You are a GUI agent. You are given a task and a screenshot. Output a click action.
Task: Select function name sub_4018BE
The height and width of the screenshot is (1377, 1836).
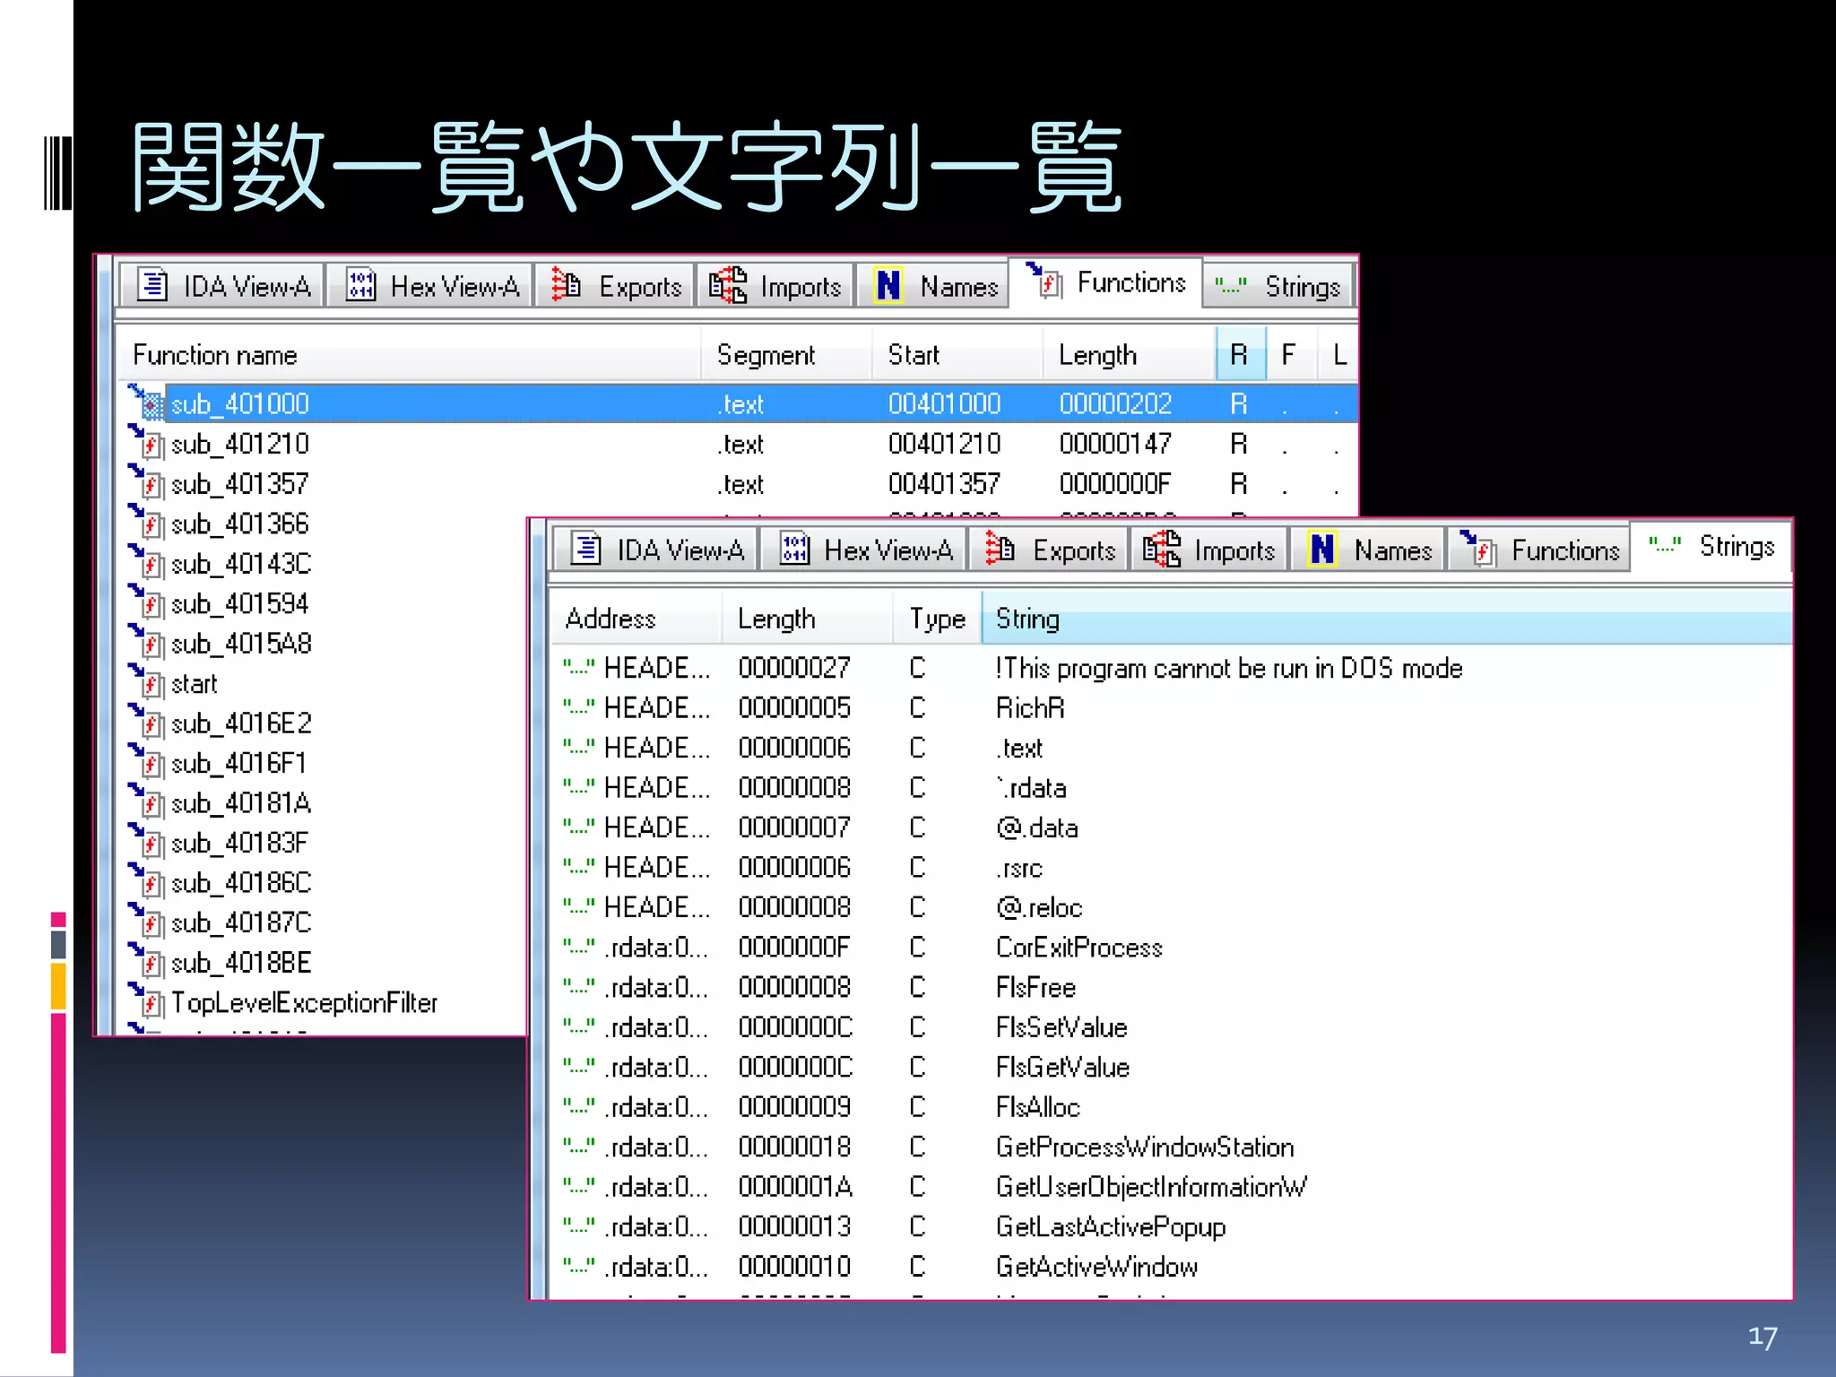(x=241, y=963)
